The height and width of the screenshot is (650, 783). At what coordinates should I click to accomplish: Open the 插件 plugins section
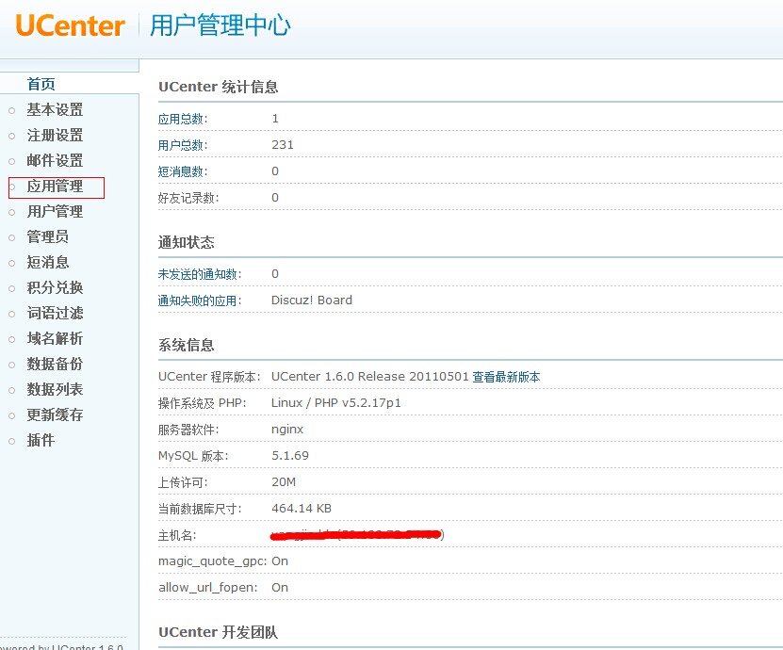point(41,441)
